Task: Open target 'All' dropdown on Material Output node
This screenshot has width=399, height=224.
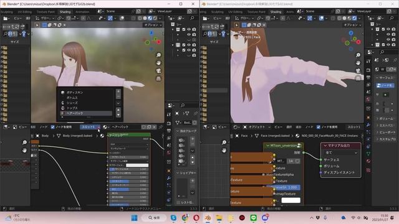Action: (341, 152)
